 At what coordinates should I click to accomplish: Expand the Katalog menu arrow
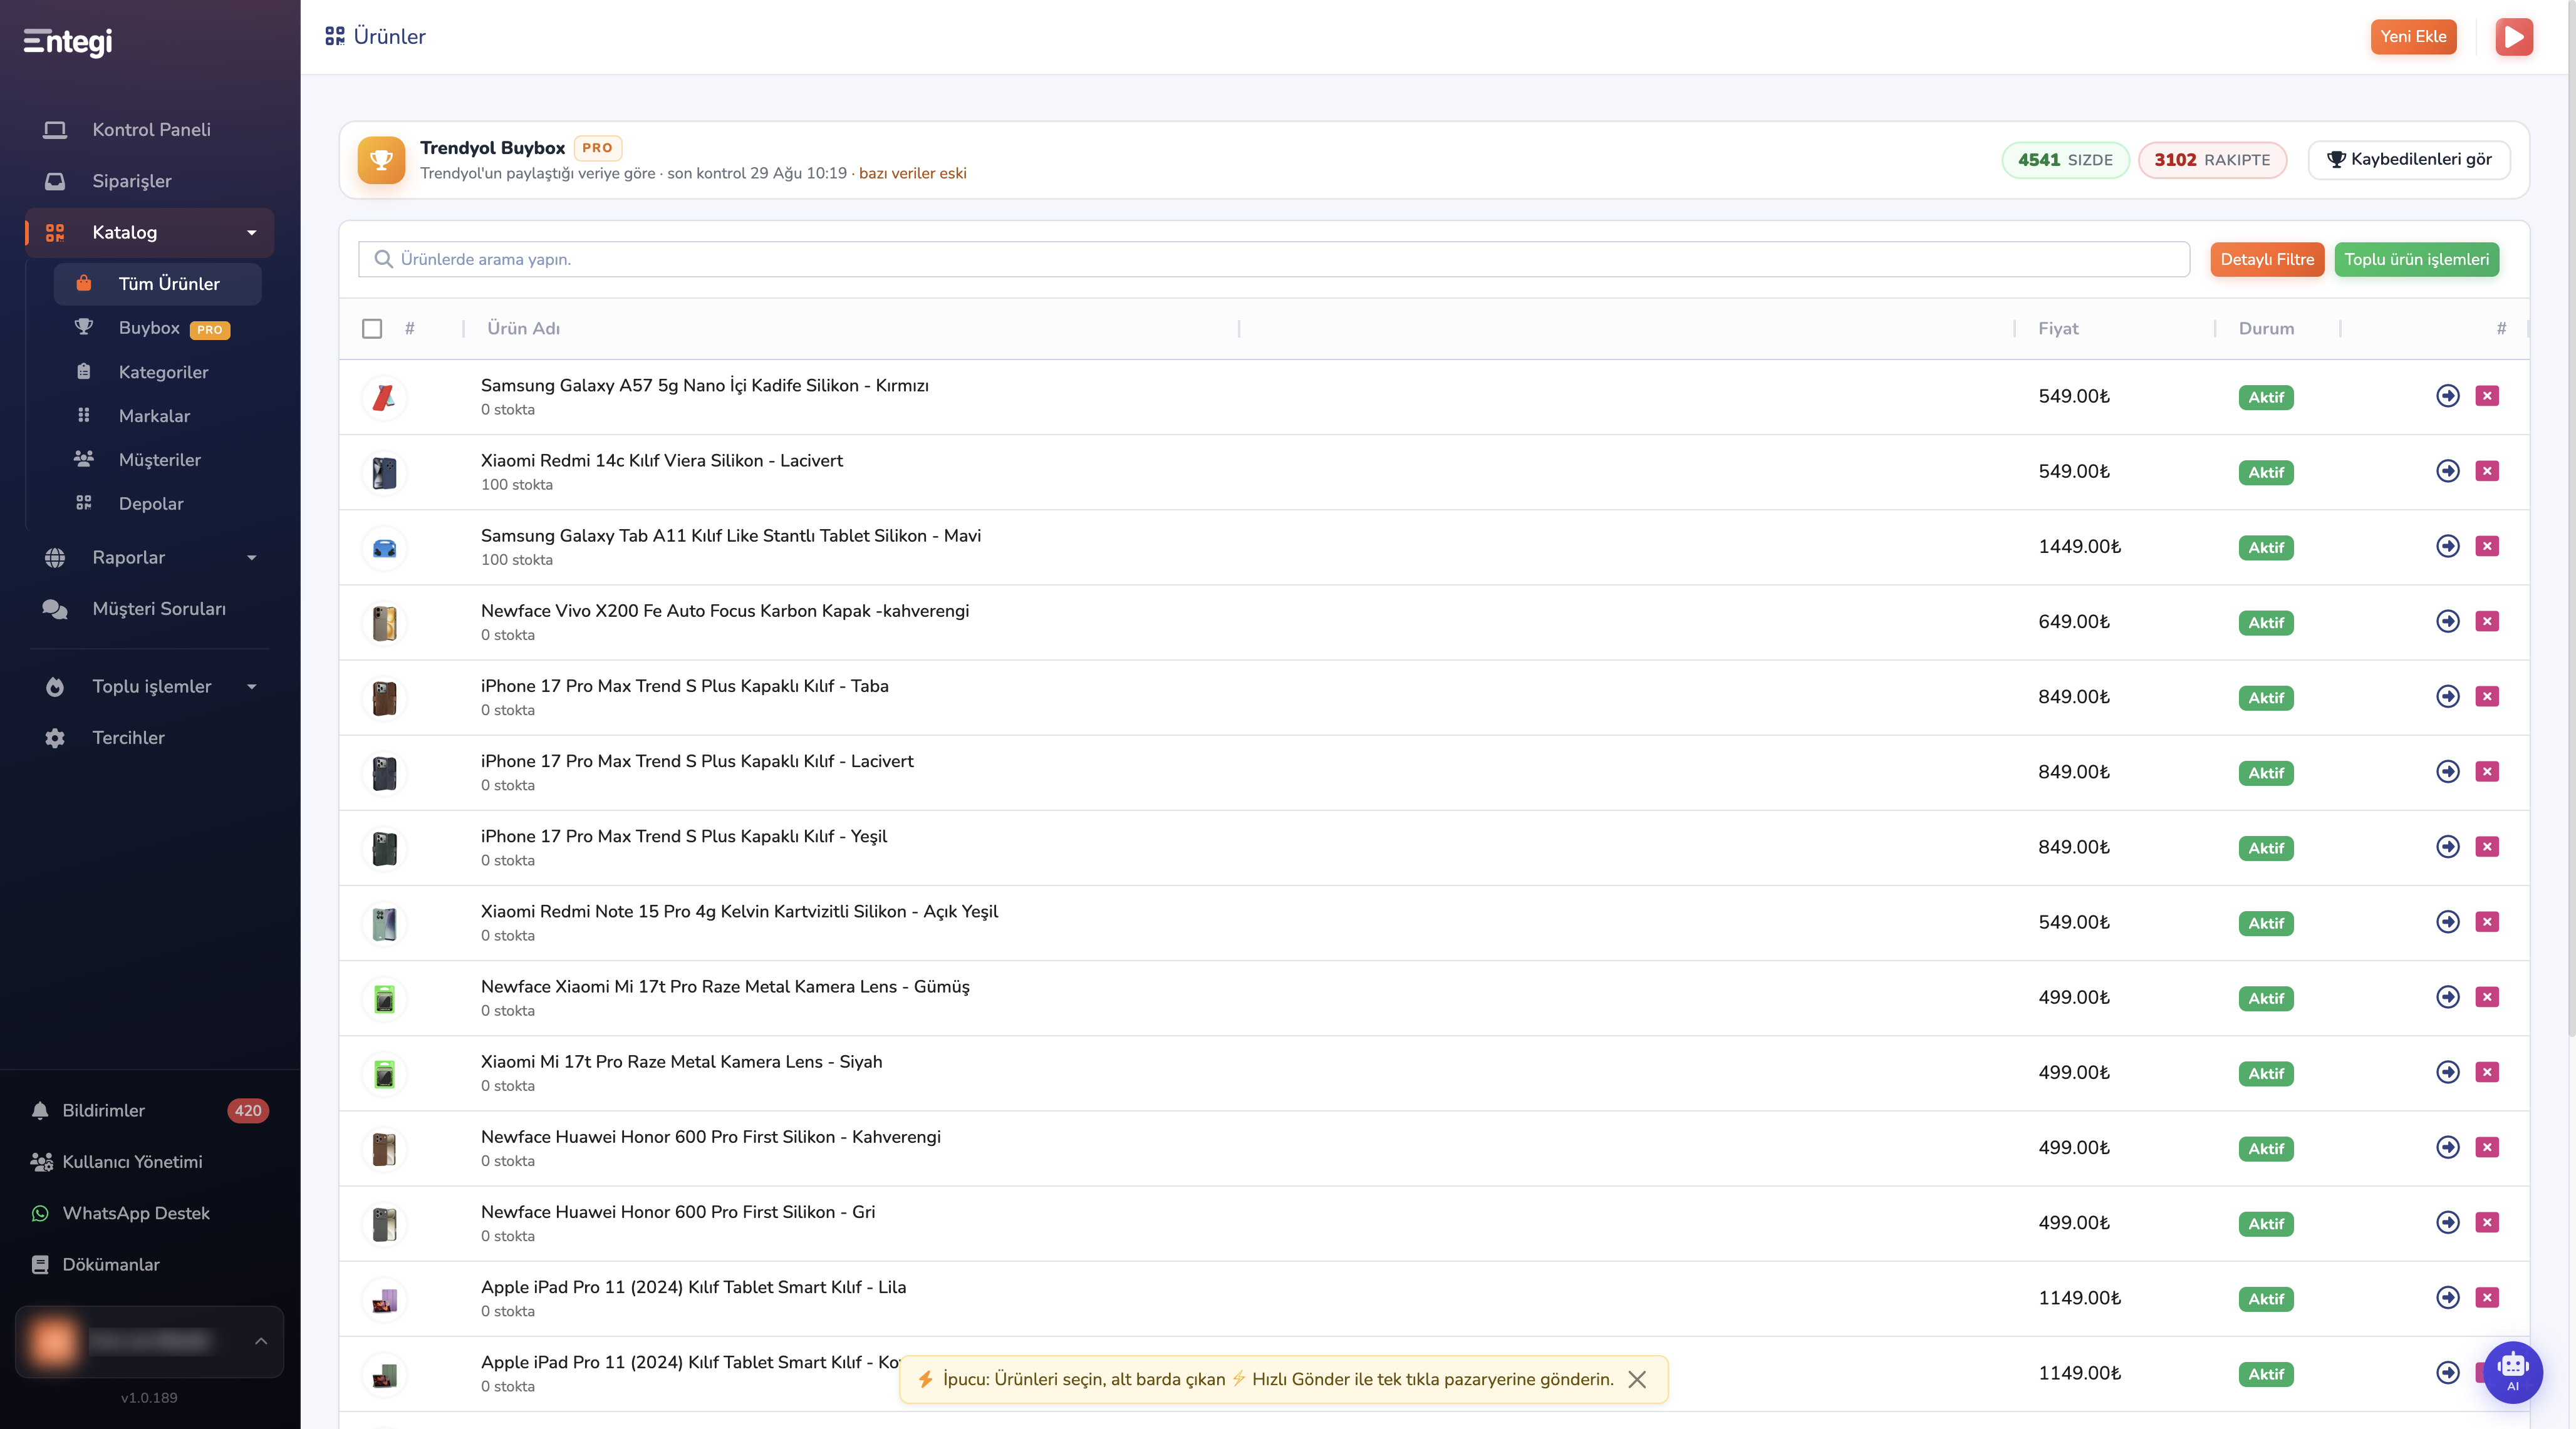(252, 233)
